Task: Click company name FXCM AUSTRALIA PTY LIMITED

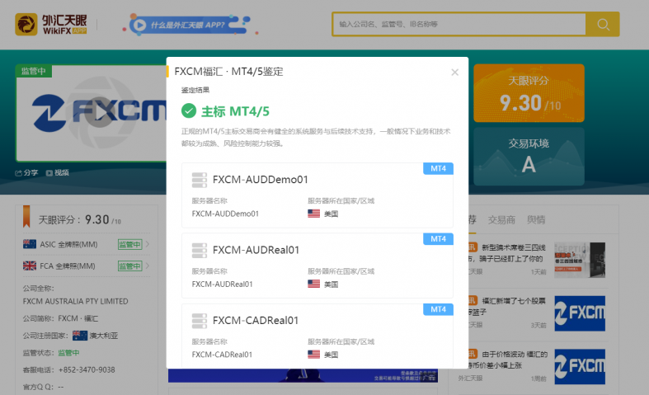Action: [75, 302]
